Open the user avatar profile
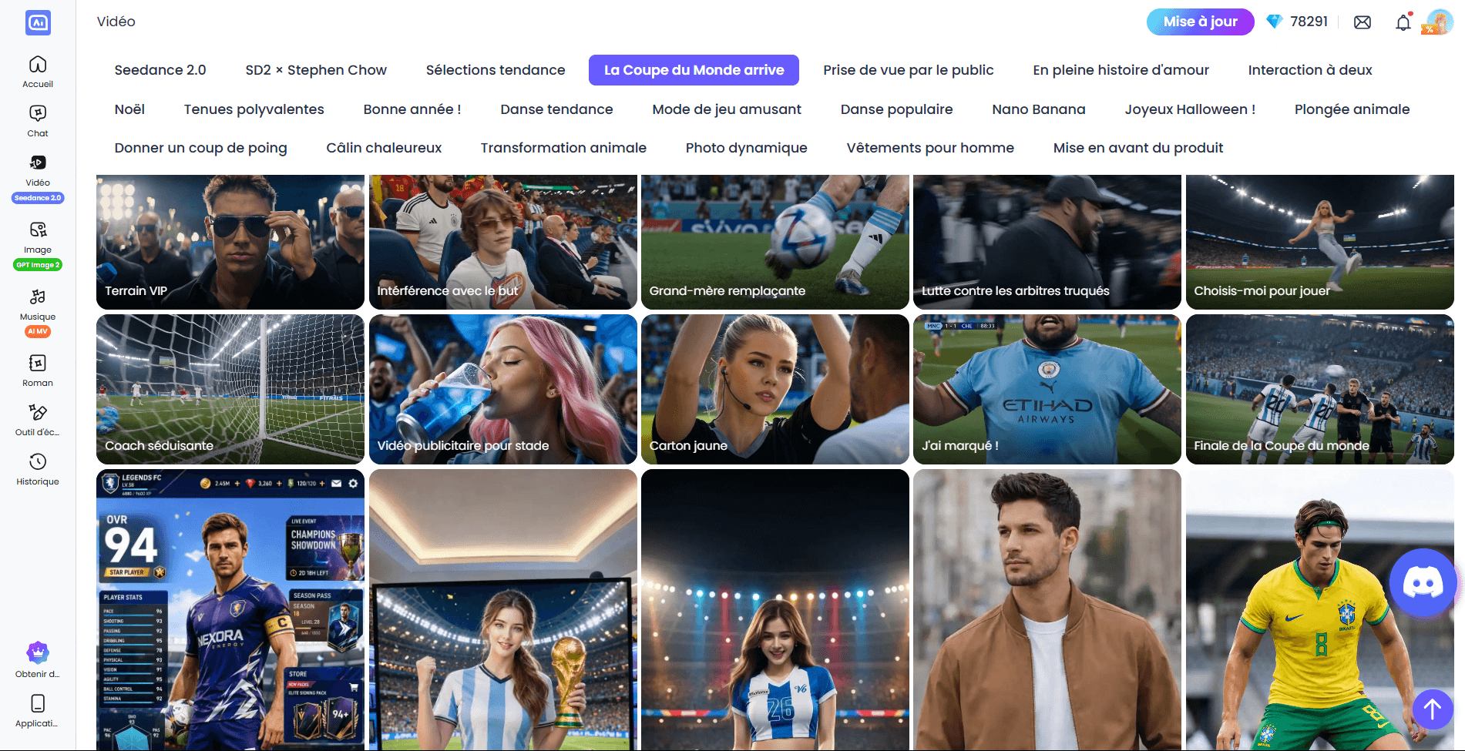This screenshot has width=1465, height=751. pyautogui.click(x=1438, y=22)
